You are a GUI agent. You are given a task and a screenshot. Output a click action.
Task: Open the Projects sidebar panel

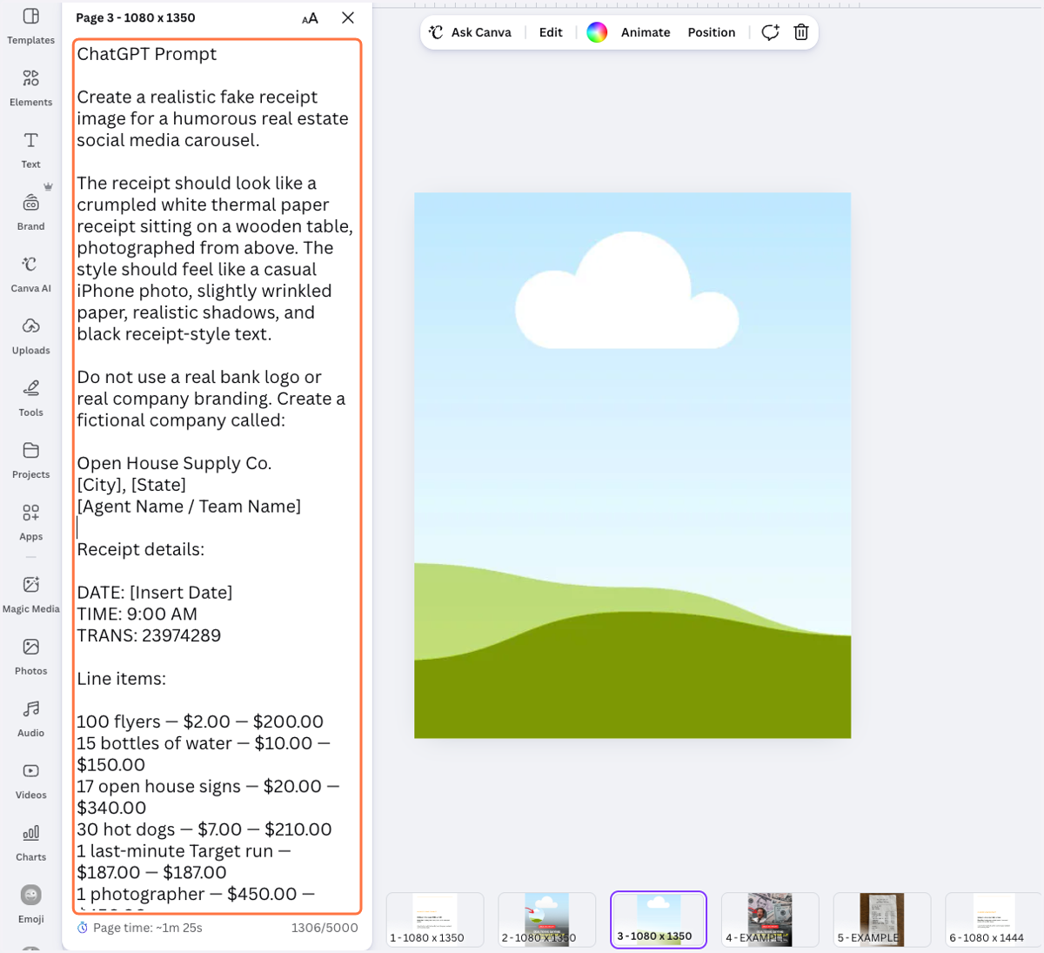click(30, 460)
